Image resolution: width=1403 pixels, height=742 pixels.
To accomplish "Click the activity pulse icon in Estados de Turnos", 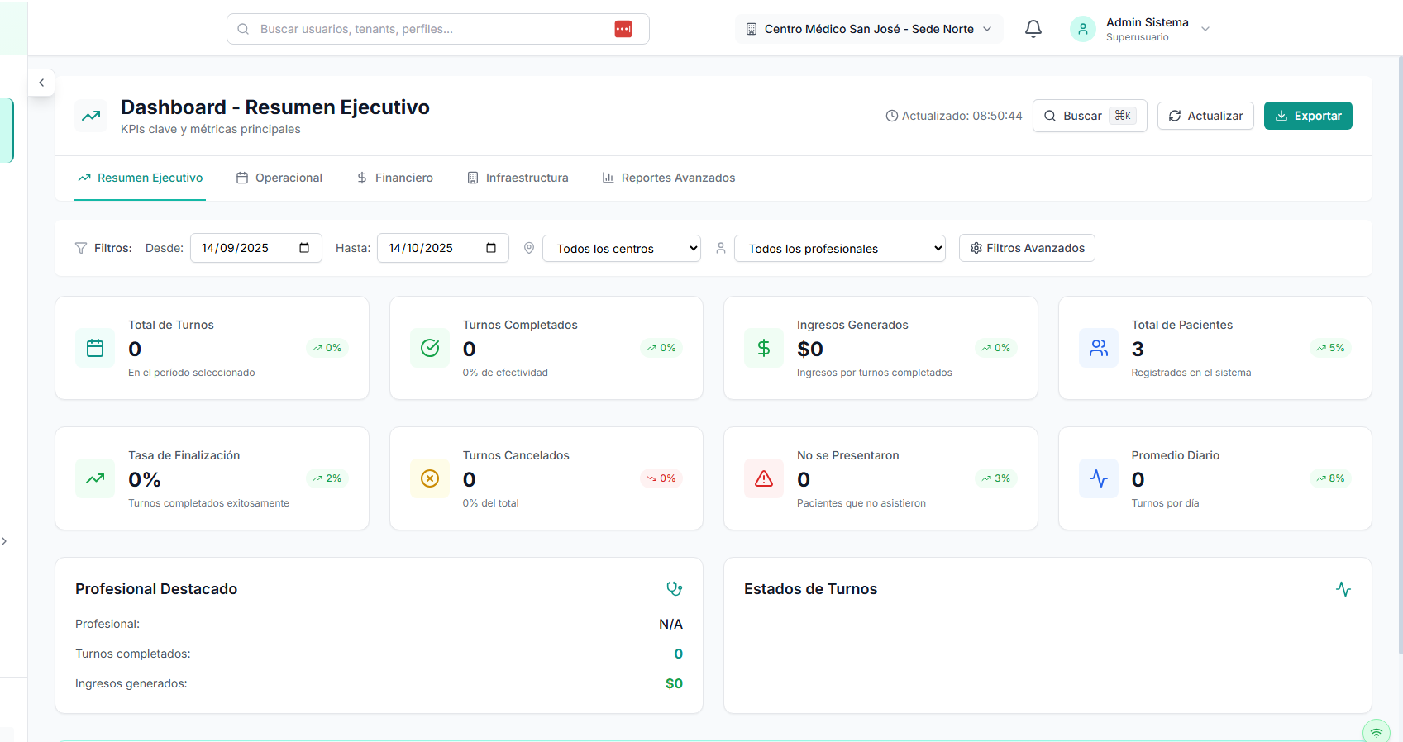I will [1343, 589].
